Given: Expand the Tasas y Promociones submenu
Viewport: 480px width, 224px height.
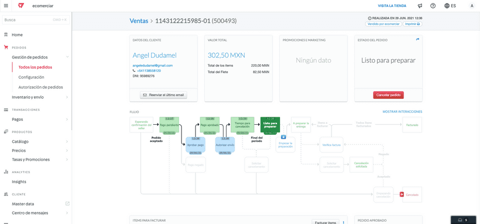Looking at the screenshot, I should (67, 160).
